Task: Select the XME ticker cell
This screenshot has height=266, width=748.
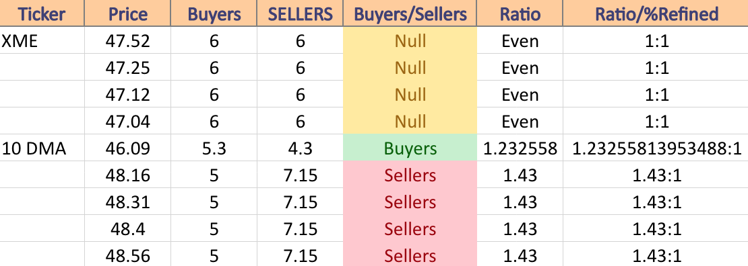Action: [x=42, y=40]
